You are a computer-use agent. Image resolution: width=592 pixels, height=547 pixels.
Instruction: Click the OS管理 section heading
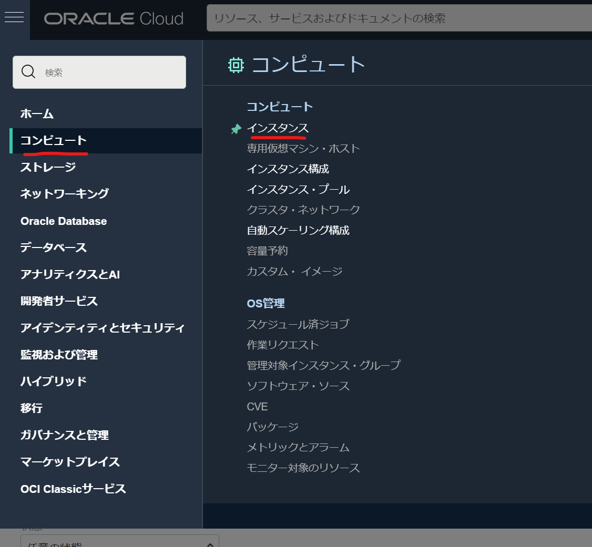pos(266,303)
